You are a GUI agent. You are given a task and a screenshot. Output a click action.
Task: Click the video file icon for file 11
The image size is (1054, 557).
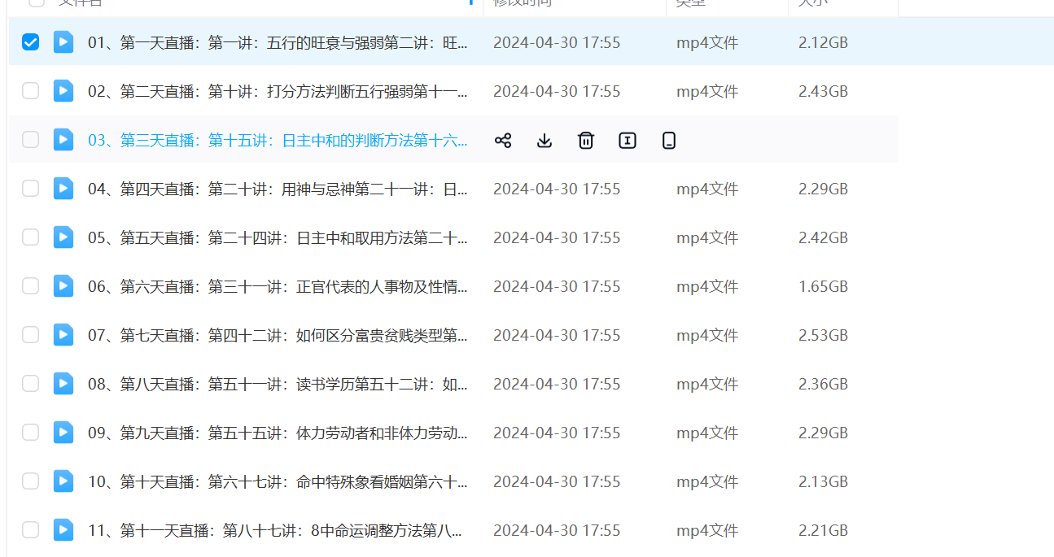[x=63, y=530]
